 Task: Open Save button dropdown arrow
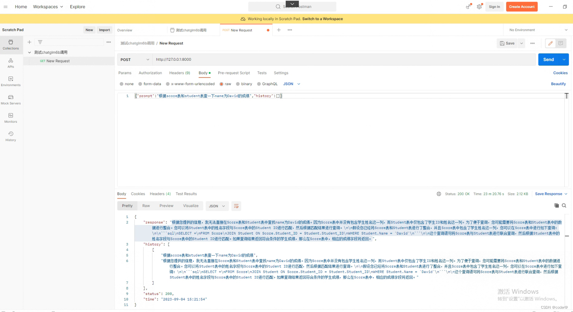(521, 43)
